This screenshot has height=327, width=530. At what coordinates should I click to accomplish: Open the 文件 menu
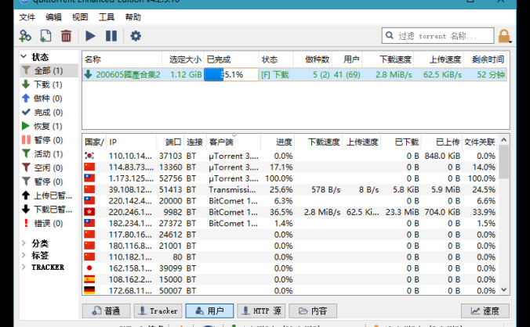click(x=27, y=17)
